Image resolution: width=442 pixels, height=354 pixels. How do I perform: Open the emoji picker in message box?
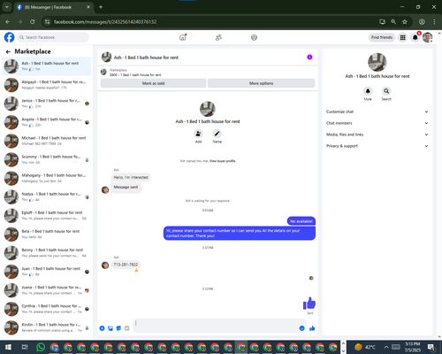[x=301, y=328]
